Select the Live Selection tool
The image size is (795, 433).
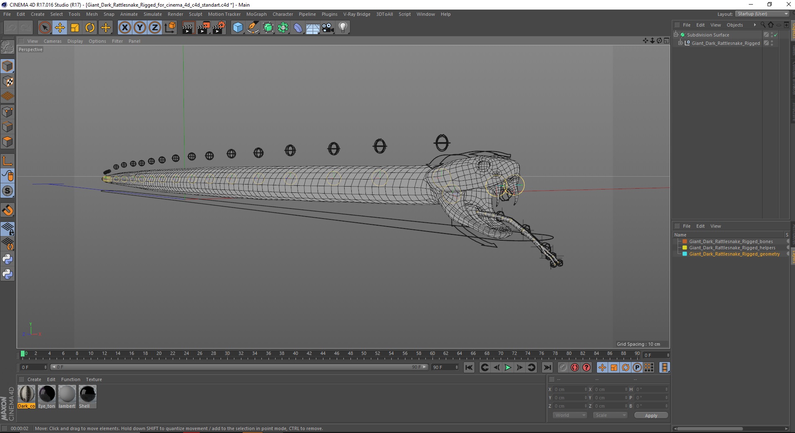click(45, 28)
